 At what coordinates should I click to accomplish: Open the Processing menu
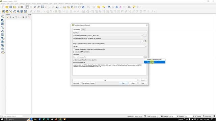(75, 4)
